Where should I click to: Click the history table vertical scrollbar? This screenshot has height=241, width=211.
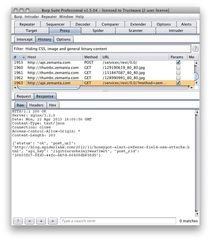click(x=196, y=75)
